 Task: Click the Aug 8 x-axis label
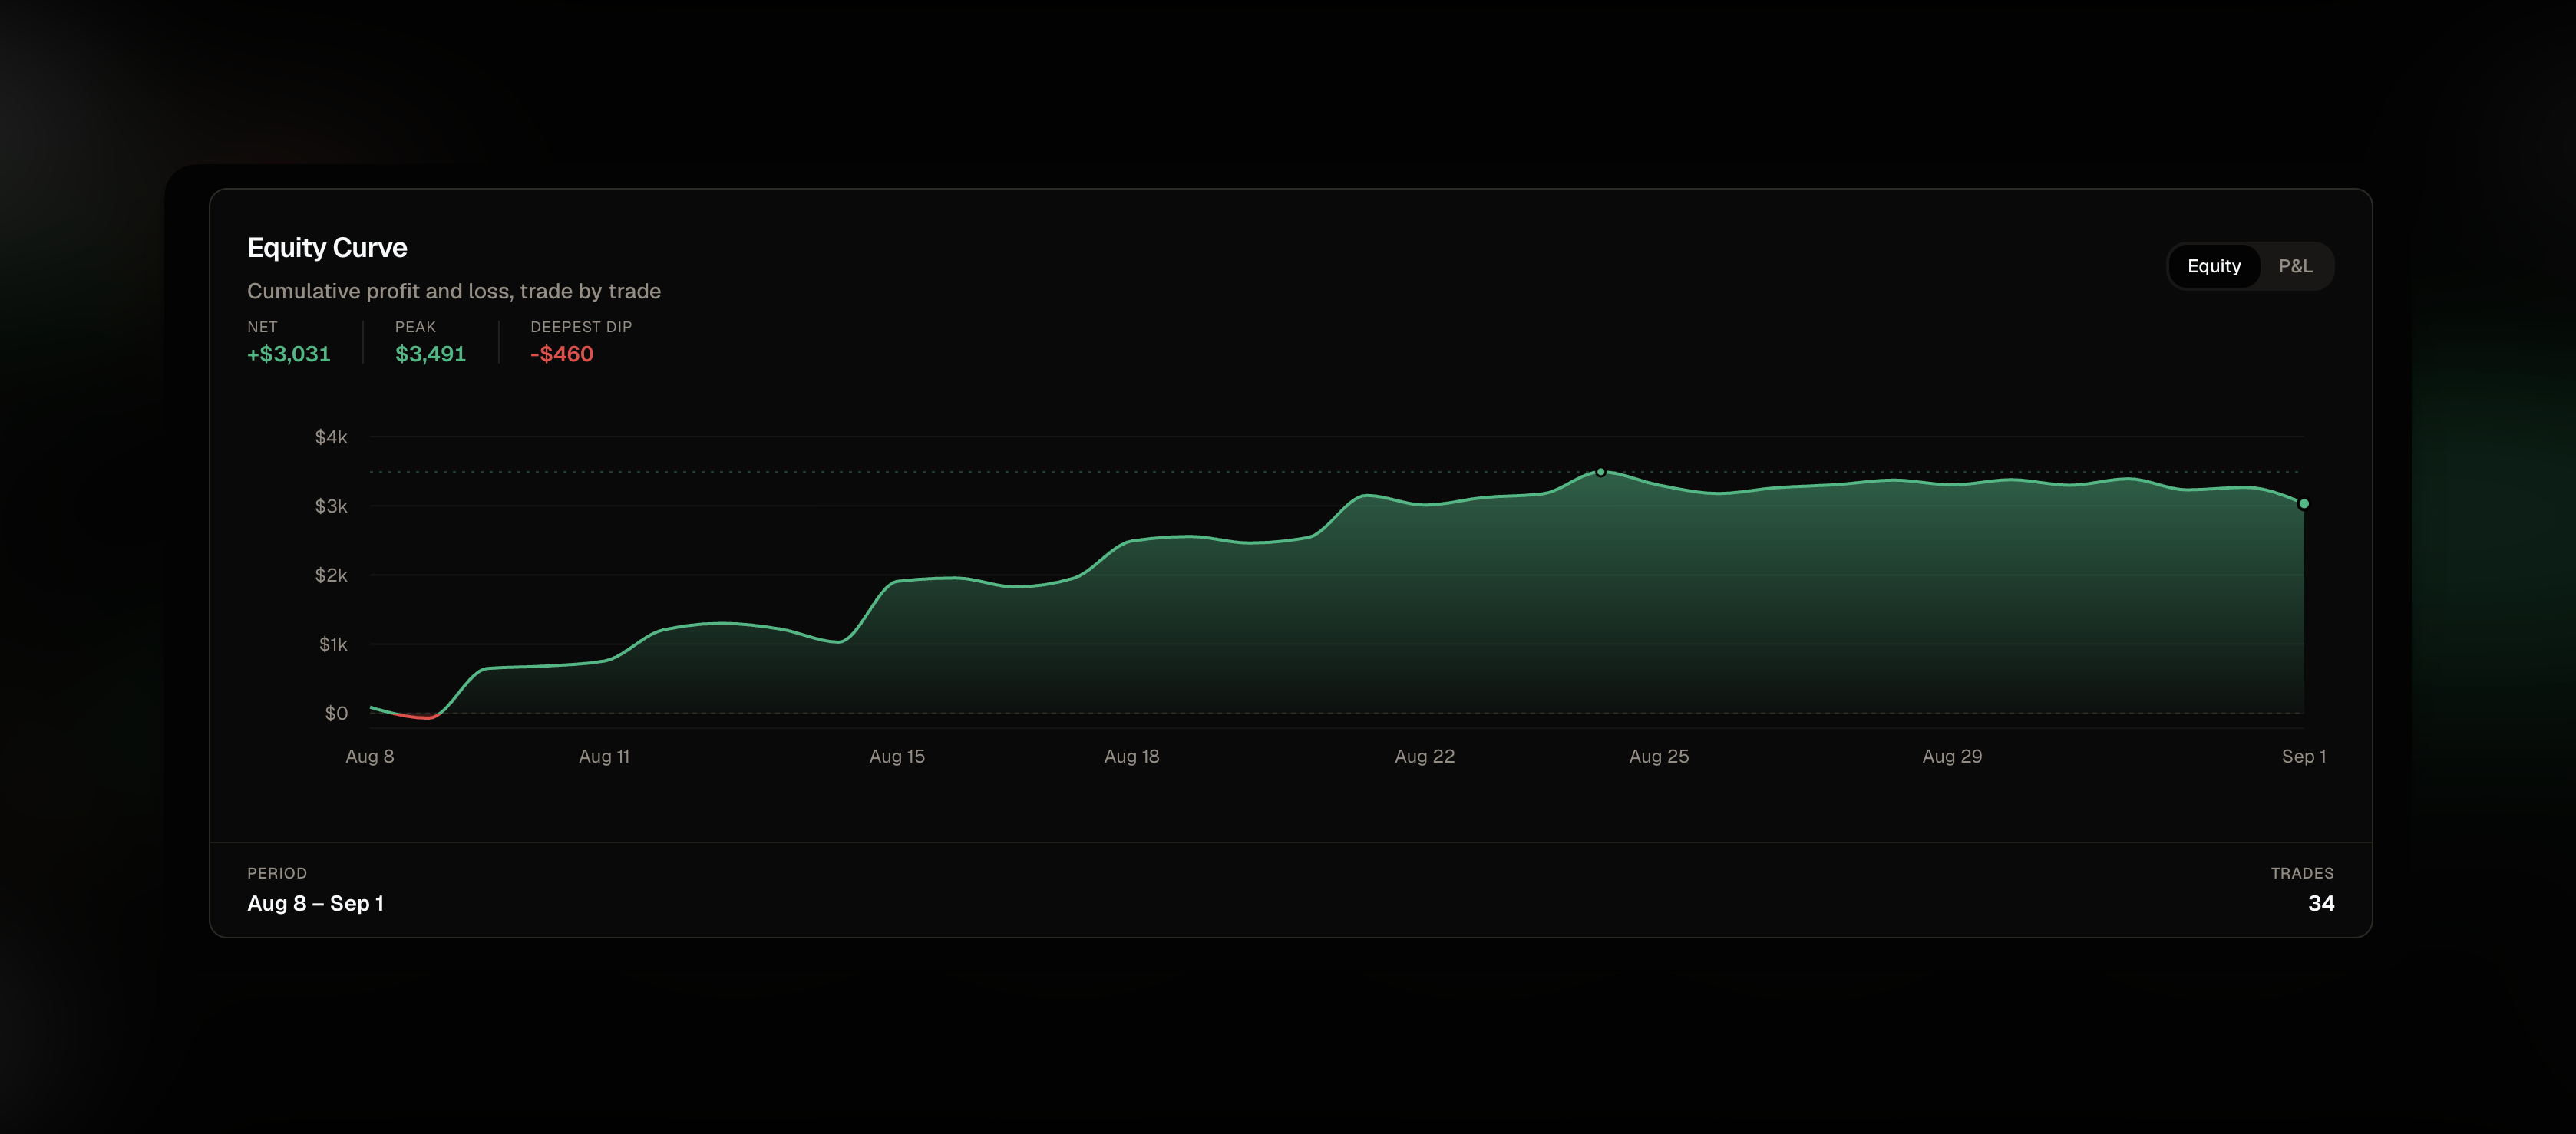pyautogui.click(x=370, y=757)
